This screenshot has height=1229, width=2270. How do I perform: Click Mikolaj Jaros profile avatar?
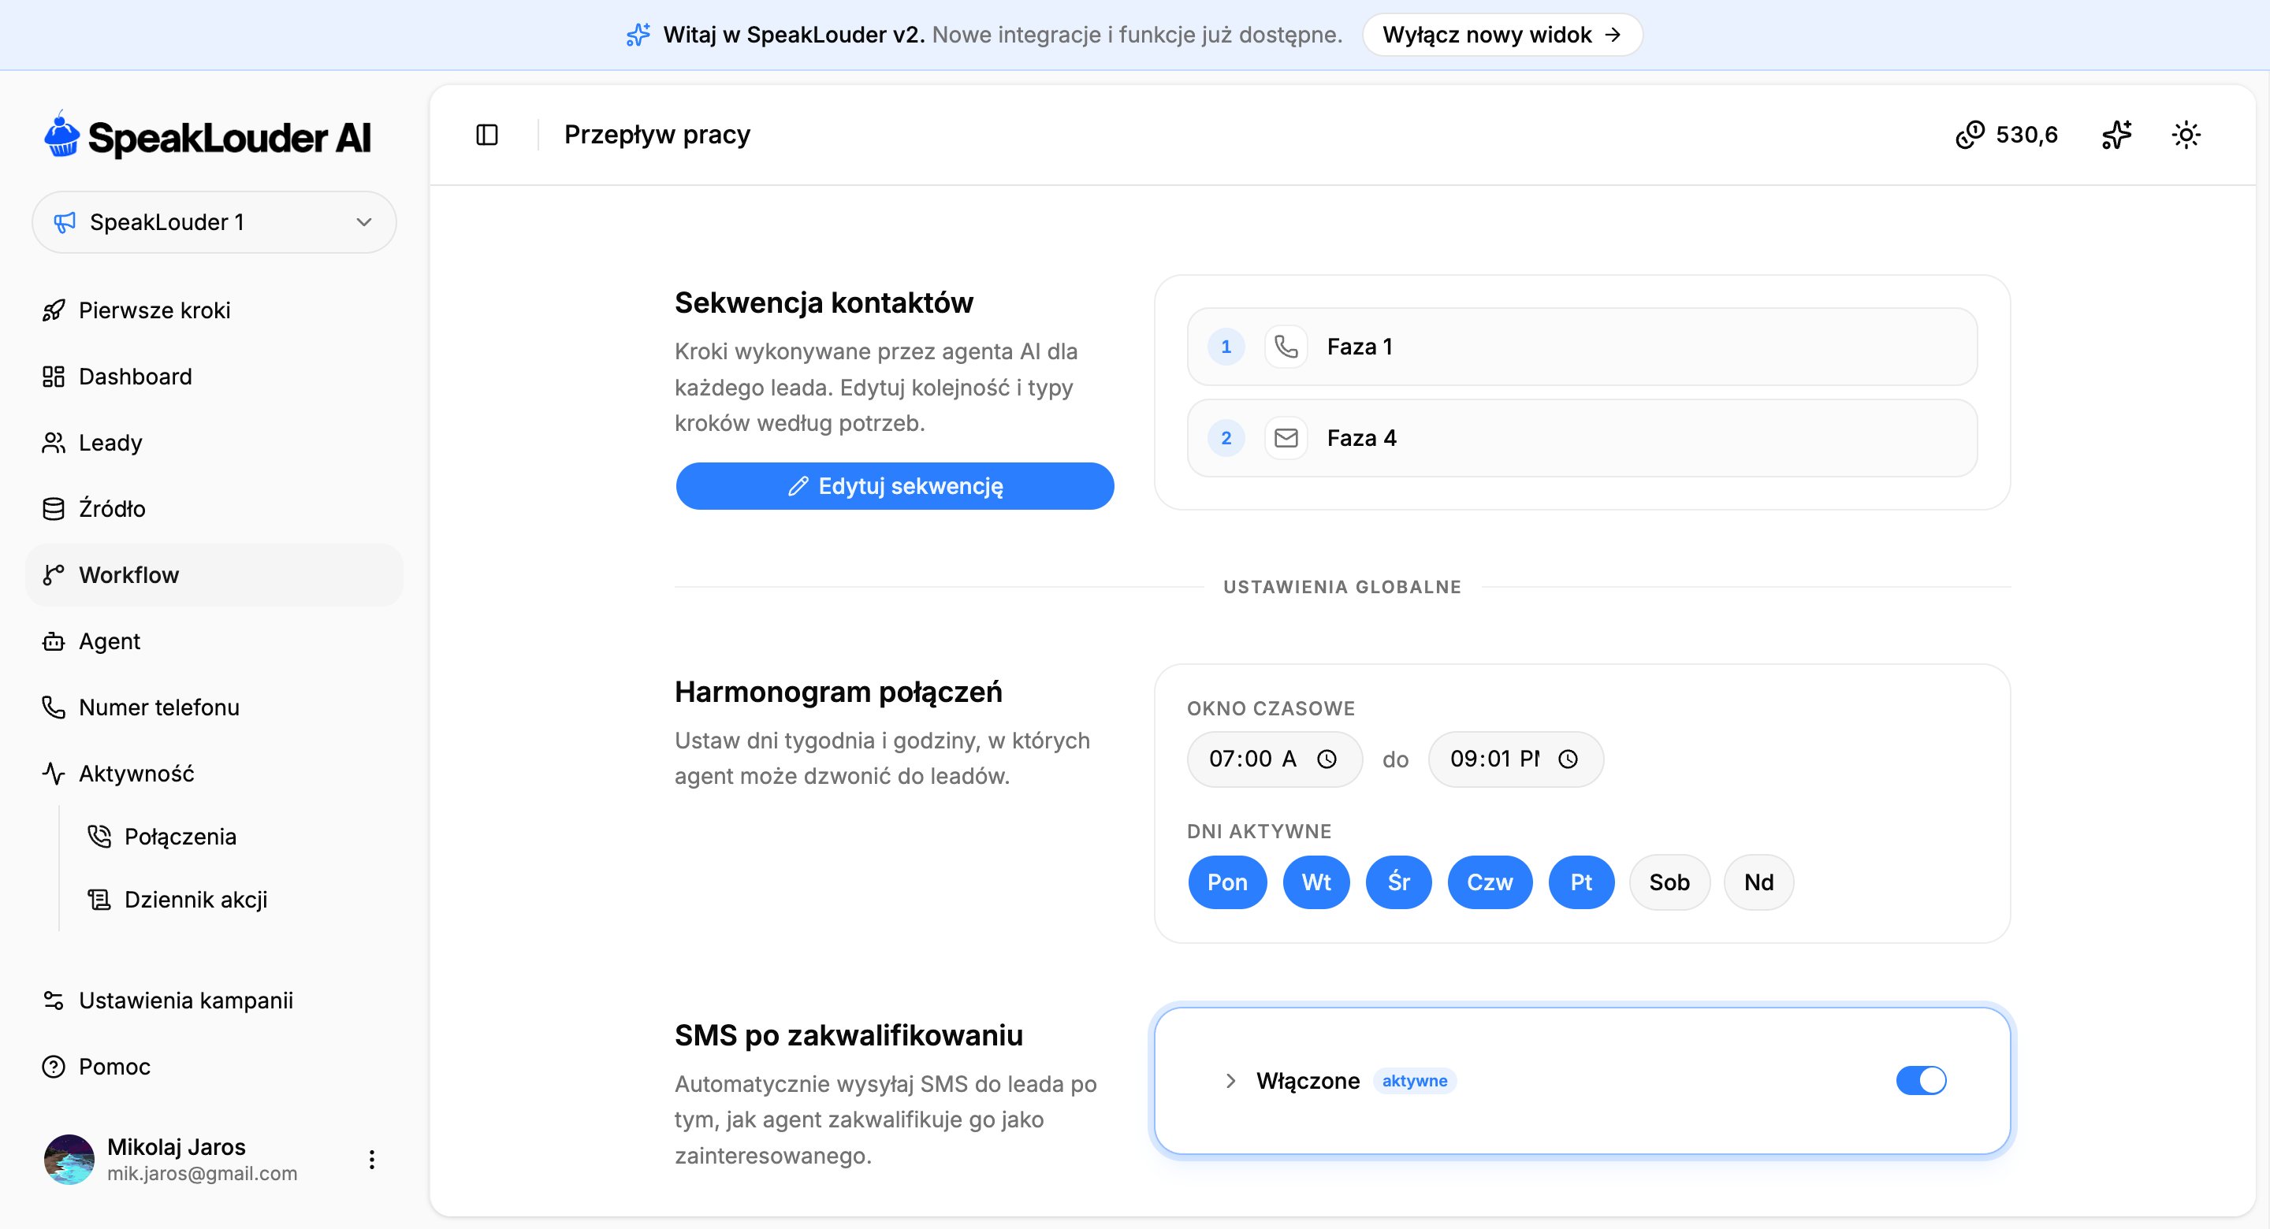click(69, 1160)
